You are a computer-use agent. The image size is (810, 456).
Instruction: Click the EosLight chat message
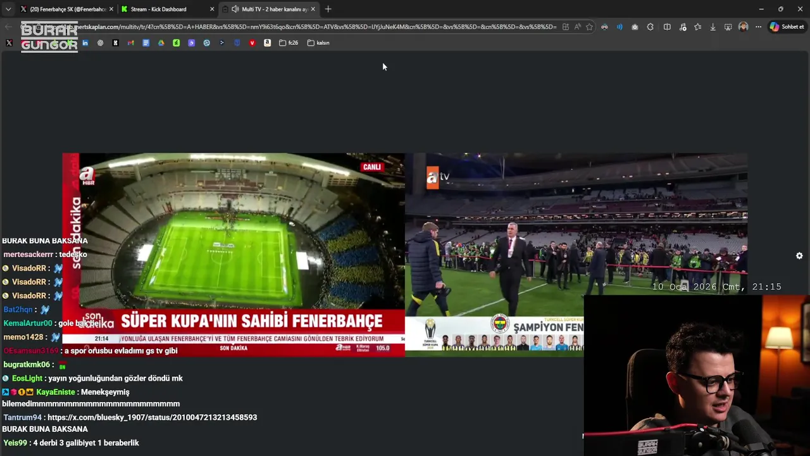tap(92, 378)
